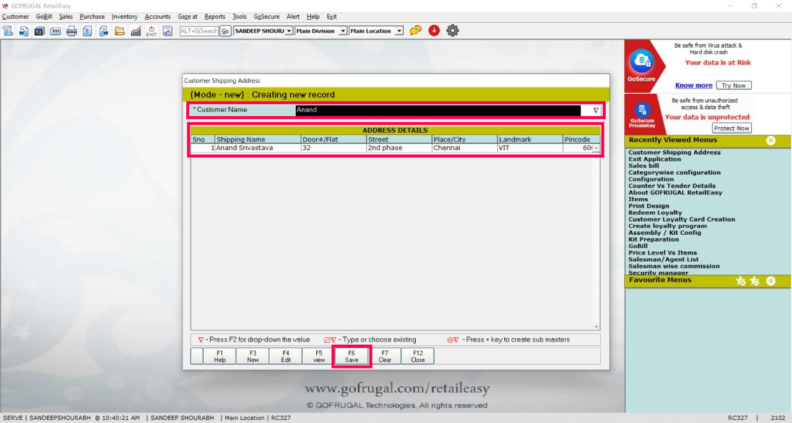Click the Chennai place cell
This screenshot has width=792, height=423.
point(465,148)
